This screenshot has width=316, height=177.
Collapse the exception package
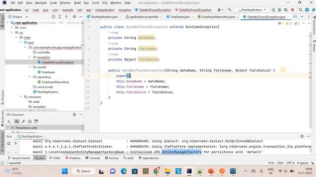[x=30, y=57]
